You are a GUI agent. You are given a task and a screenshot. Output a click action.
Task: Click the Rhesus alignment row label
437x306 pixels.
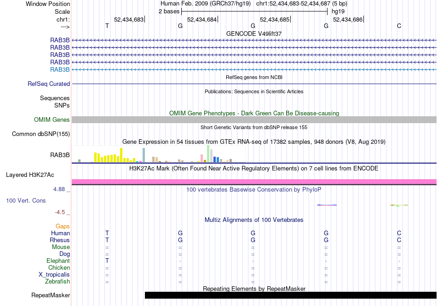[x=60, y=240]
